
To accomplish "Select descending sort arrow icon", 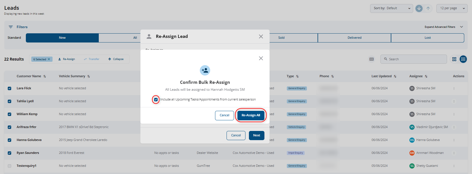I will pos(419,8).
